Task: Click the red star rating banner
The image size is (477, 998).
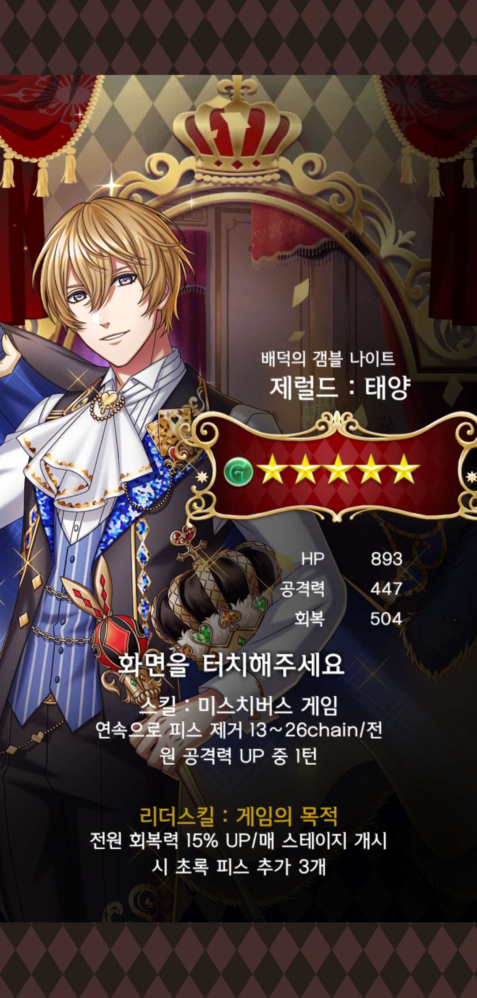Action: pyautogui.click(x=338, y=469)
